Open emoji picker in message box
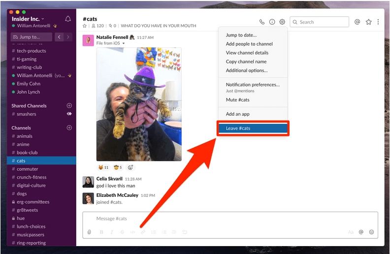The width and height of the screenshot is (390, 254). (x=371, y=232)
